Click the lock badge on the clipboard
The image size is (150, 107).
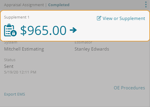pyautogui.click(x=14, y=33)
